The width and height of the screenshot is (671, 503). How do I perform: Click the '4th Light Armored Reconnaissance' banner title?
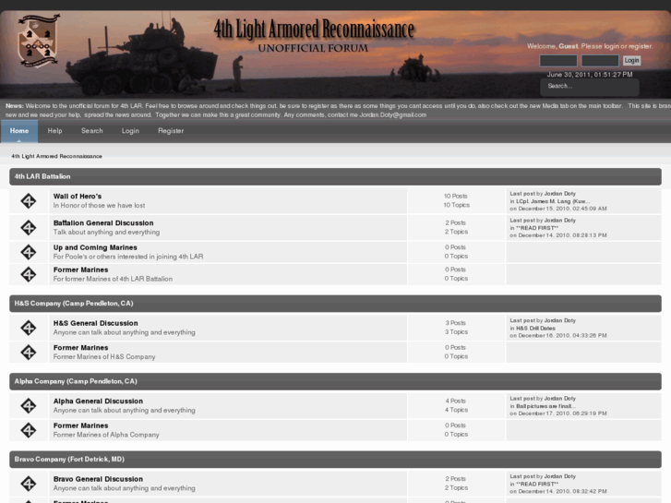314,30
